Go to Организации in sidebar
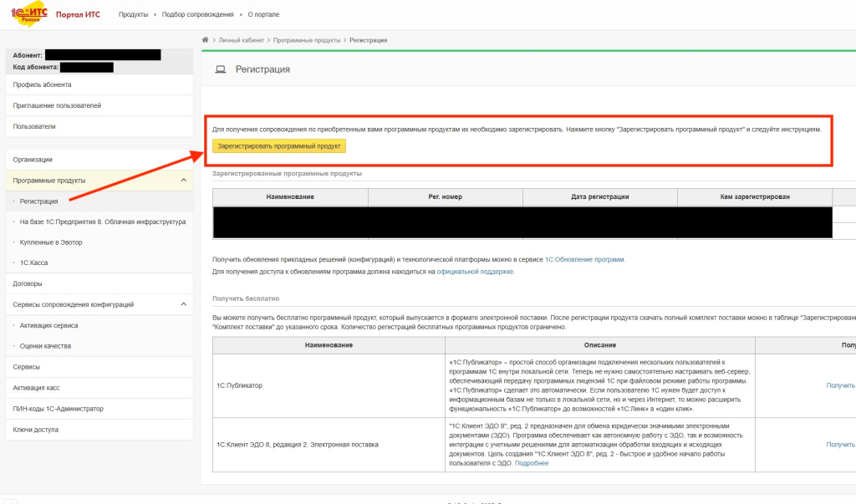This screenshot has width=856, height=504. 33,160
